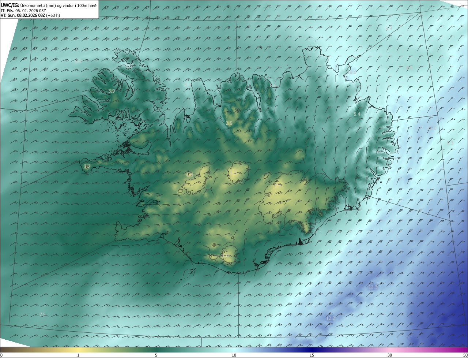
Task: Click the '0' tick on the color scale
Action: point(1,355)
